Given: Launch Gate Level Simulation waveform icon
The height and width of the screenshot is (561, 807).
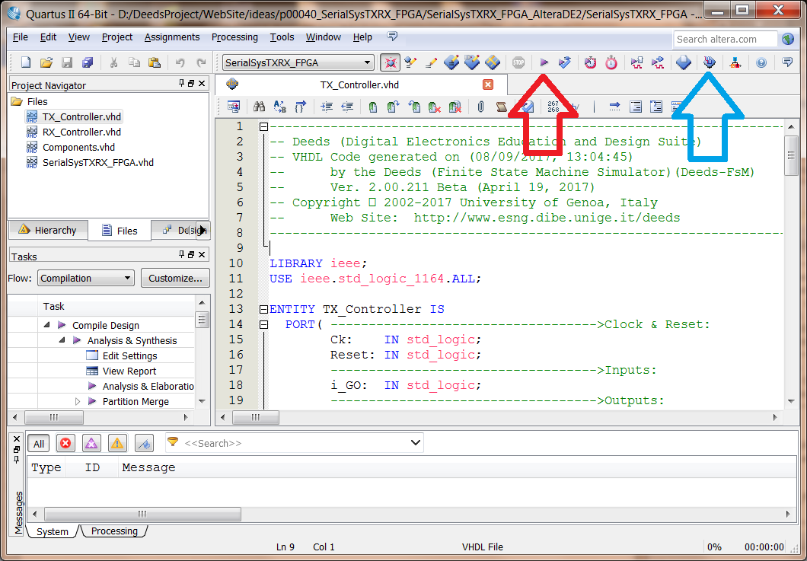Looking at the screenshot, I should 657,62.
